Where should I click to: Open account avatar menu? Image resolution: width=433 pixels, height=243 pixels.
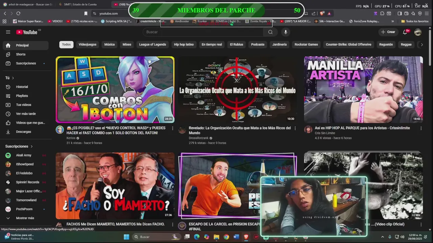(418, 32)
